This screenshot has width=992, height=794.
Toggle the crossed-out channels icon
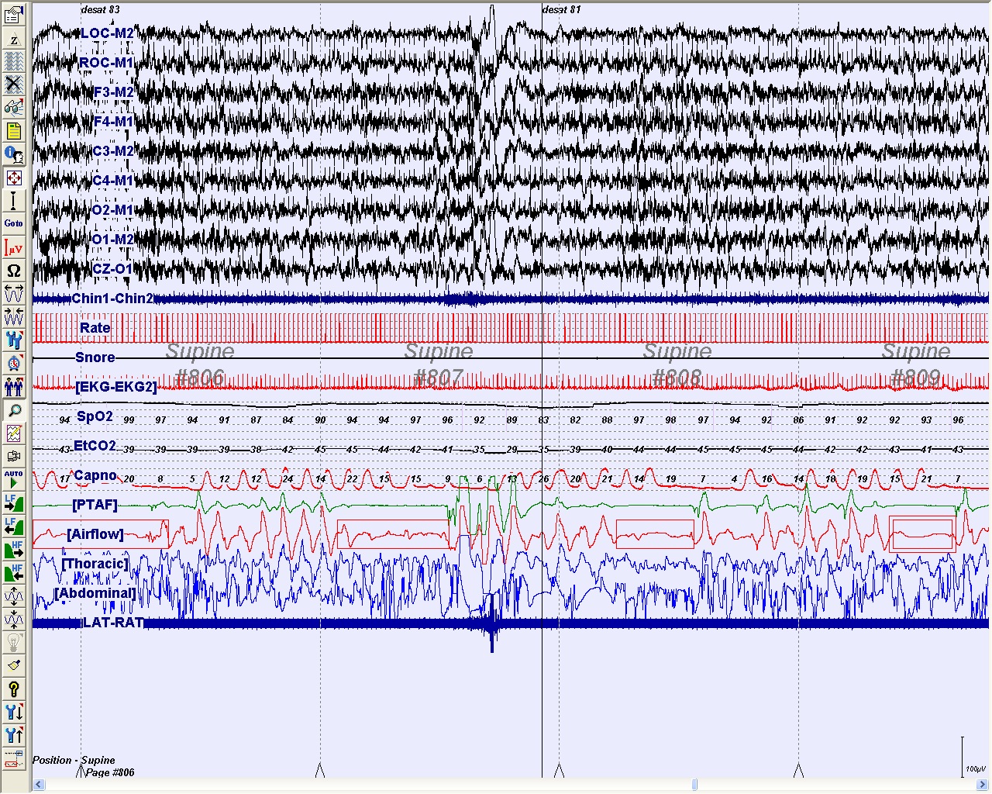pyautogui.click(x=13, y=84)
